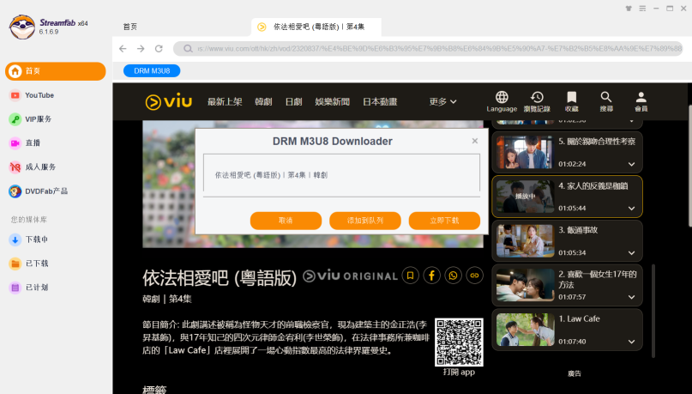692x394 pixels.
Task: Close the DRM M3U8 Downloader dialog
Action: click(475, 141)
